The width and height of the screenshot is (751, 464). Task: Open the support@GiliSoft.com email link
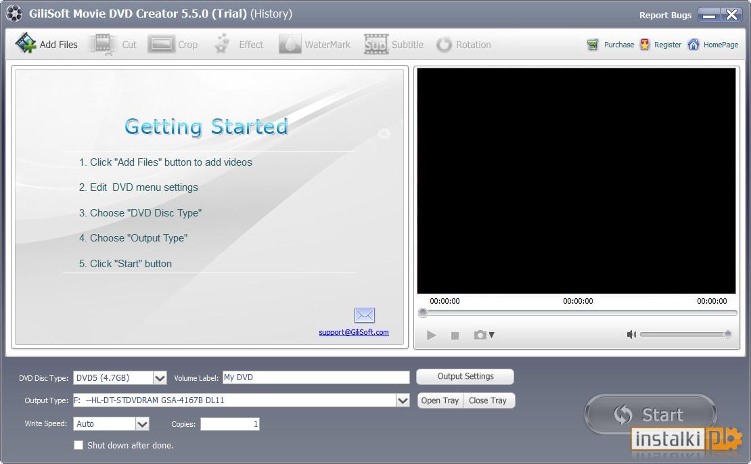pyautogui.click(x=354, y=332)
